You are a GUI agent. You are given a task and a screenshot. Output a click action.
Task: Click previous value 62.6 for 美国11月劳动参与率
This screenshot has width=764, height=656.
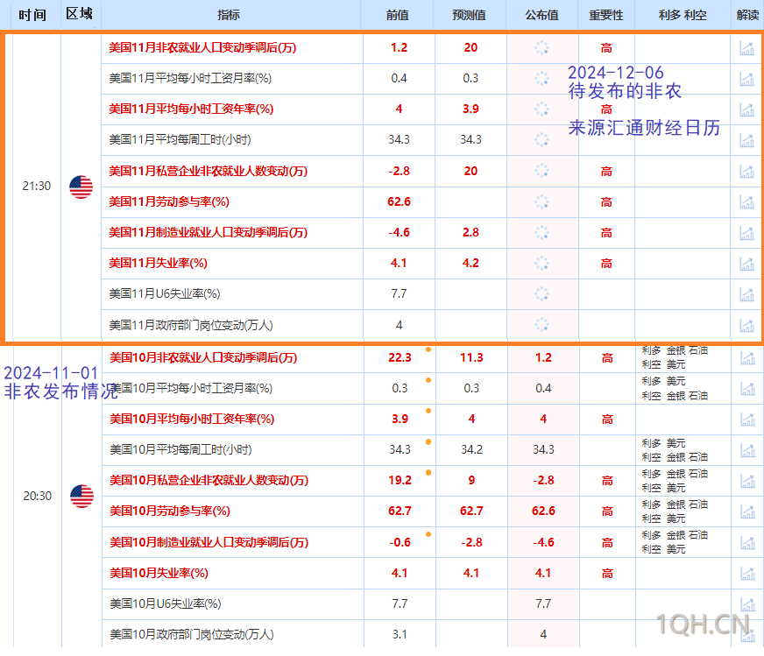399,202
